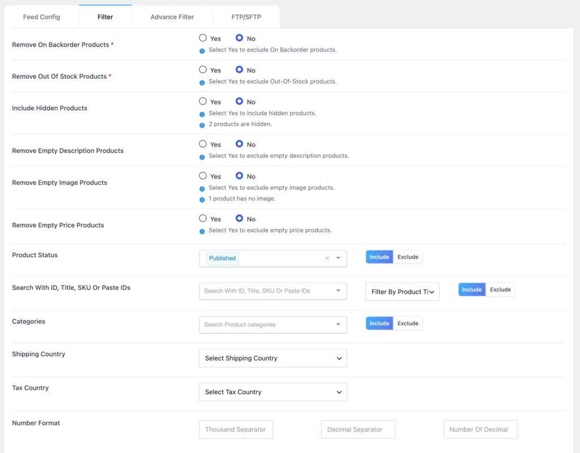Open FTP/SFTP tab

pos(246,17)
